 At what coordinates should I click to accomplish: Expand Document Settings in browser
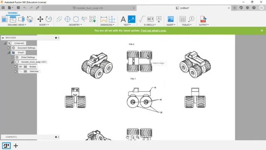coord(8,48)
